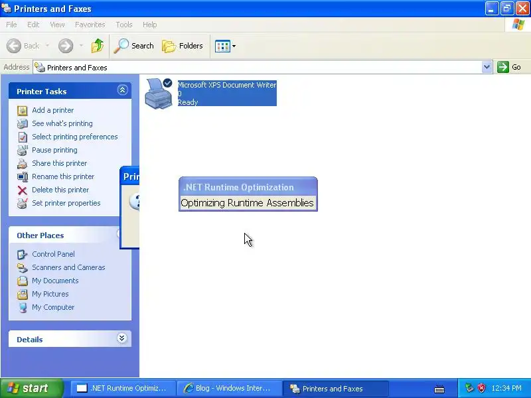Click the Forward arrow button

pyautogui.click(x=66, y=46)
